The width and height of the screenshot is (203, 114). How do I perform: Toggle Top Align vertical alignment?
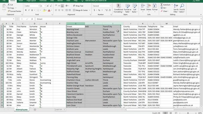coord(56,6)
